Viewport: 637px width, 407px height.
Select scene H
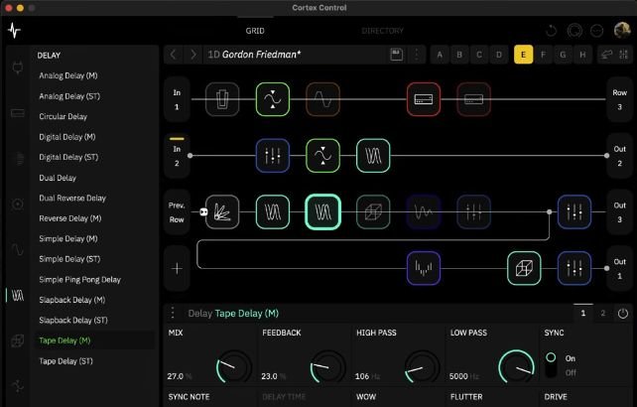(582, 55)
